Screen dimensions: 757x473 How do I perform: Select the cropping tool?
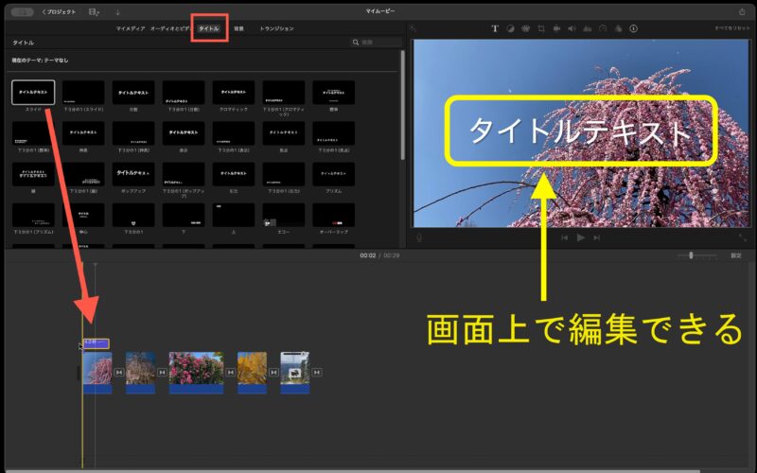[x=540, y=28]
